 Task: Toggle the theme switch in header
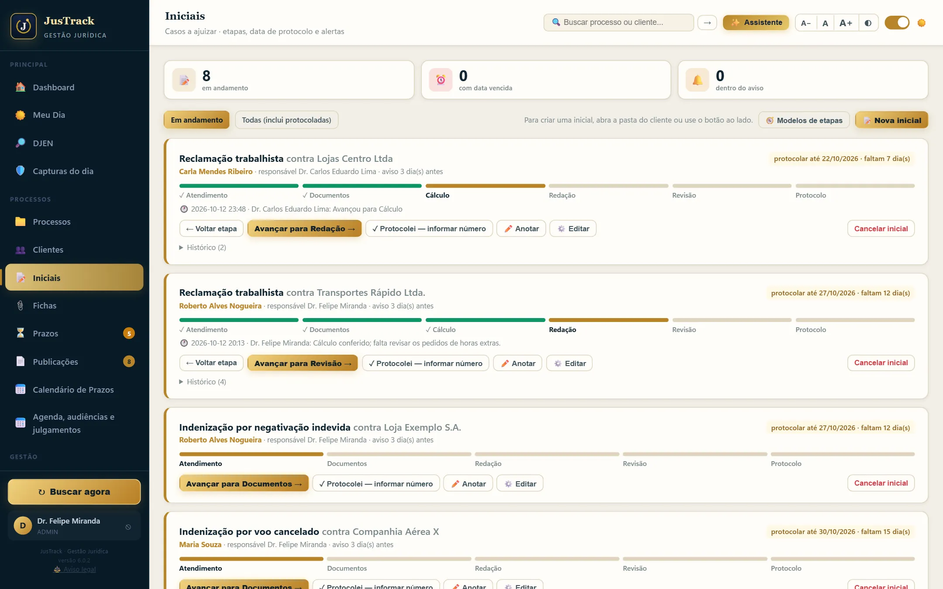pyautogui.click(x=897, y=23)
